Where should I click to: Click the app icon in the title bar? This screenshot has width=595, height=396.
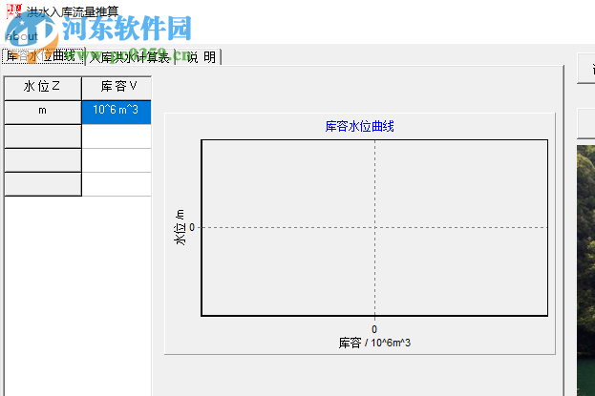click(x=14, y=11)
